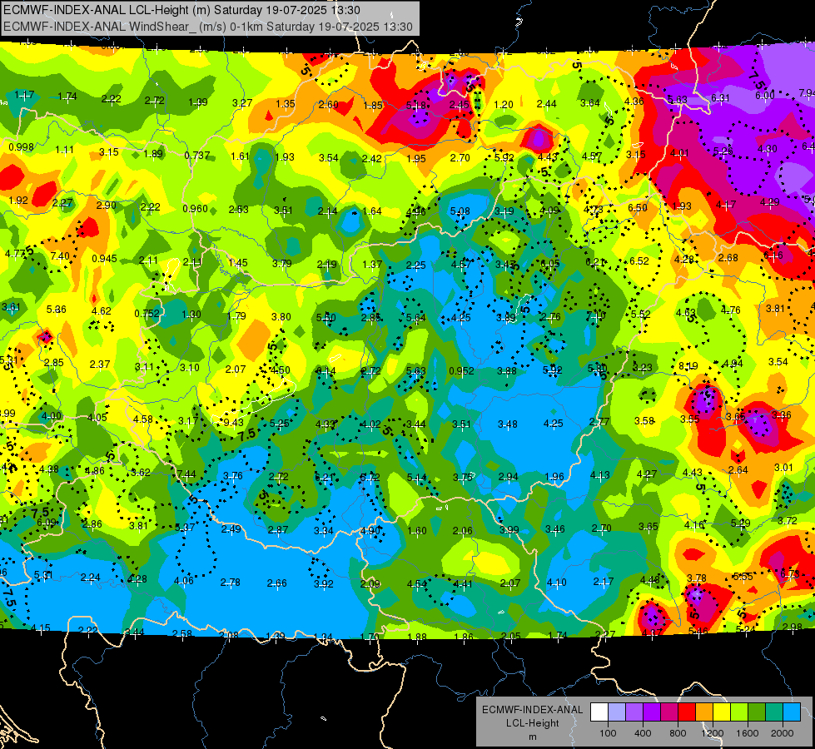
Task: Click the wind shear value 0.960
Action: coord(196,209)
